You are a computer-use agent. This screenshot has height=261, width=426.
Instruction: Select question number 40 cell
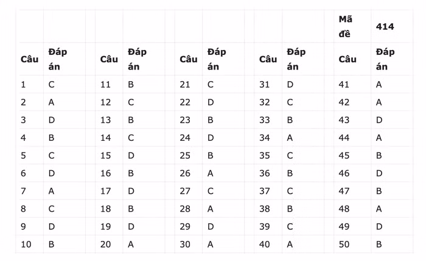click(264, 245)
